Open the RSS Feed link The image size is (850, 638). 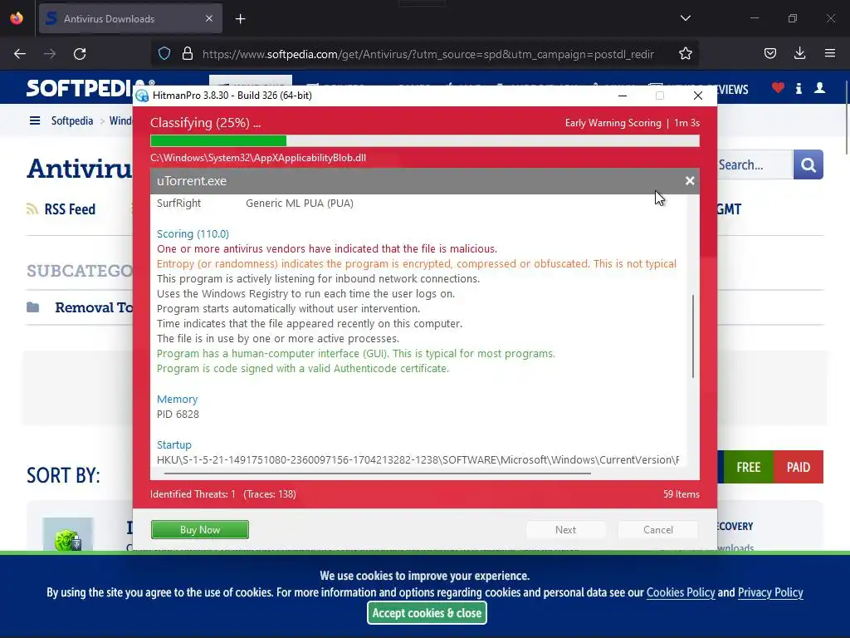(70, 209)
